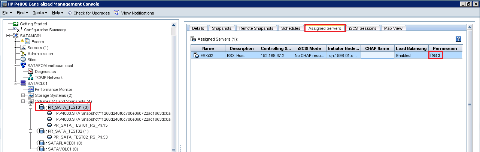
Task: Open help with the question mark icon
Action: (x=458, y=39)
